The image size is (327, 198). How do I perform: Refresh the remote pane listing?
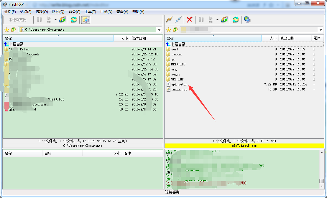coord(236,19)
